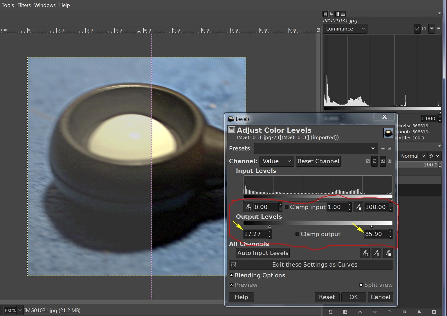The image size is (447, 316).
Task: Enable the Clamp input checkbox
Action: point(286,207)
